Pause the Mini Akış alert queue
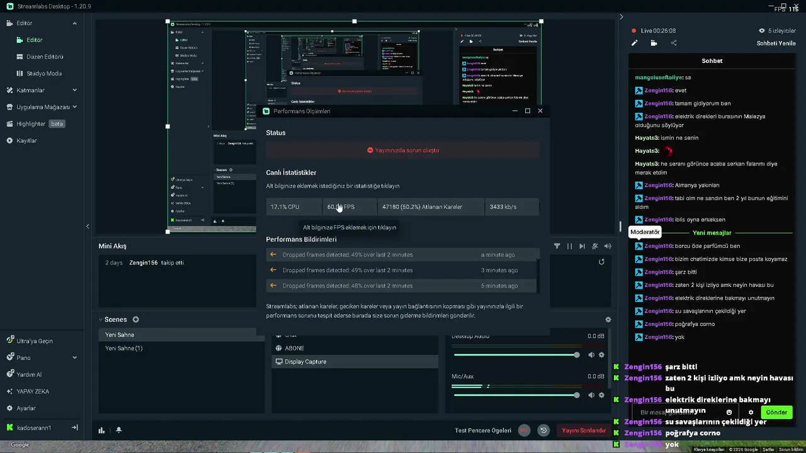 pyautogui.click(x=569, y=246)
